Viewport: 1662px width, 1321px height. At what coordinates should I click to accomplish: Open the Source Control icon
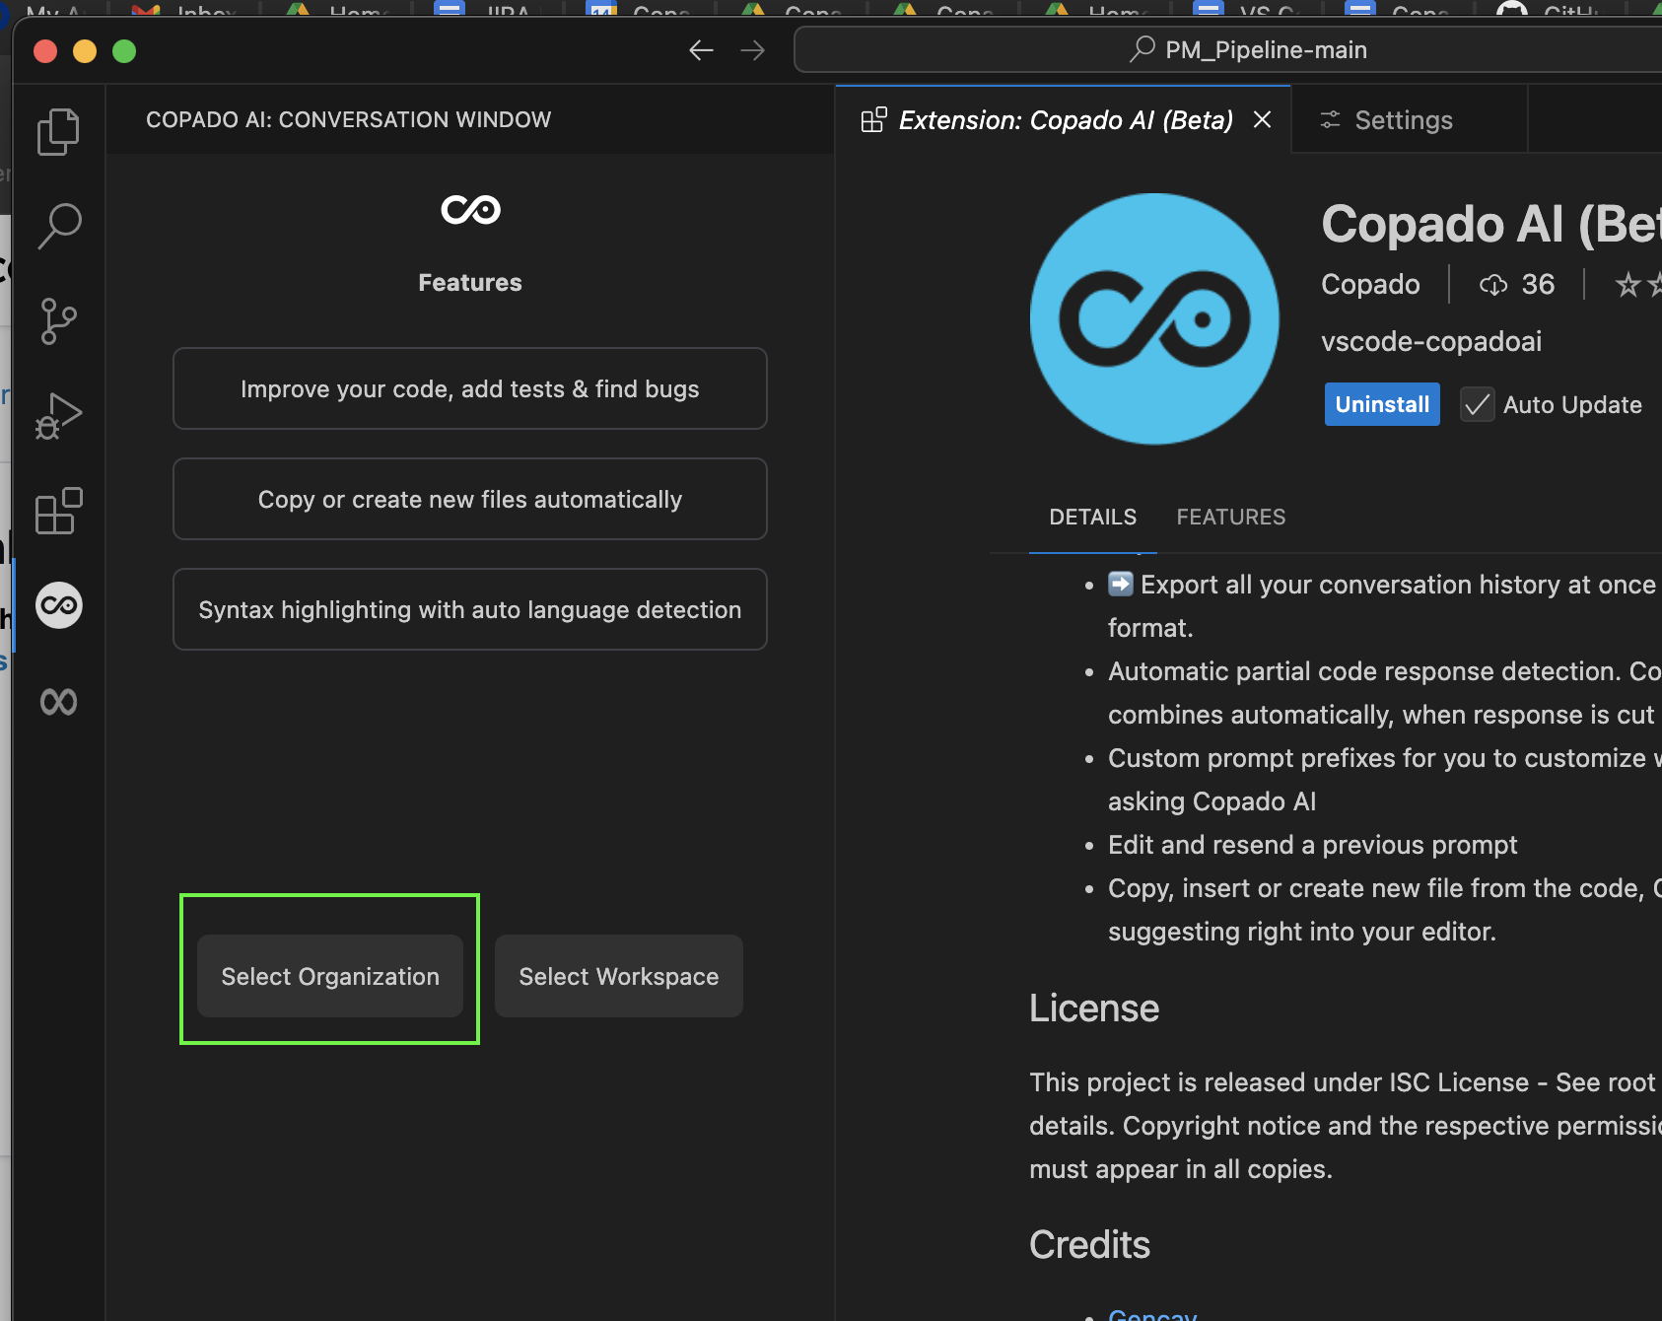(x=58, y=321)
